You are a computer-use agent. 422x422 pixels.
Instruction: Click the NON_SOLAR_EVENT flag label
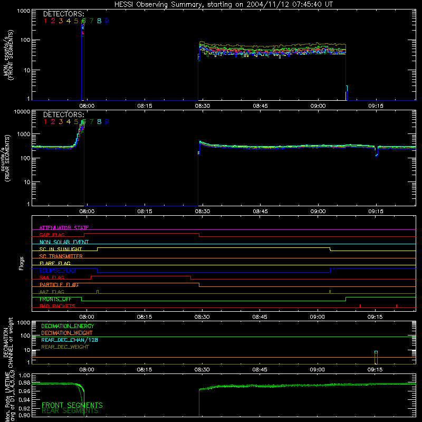64,242
